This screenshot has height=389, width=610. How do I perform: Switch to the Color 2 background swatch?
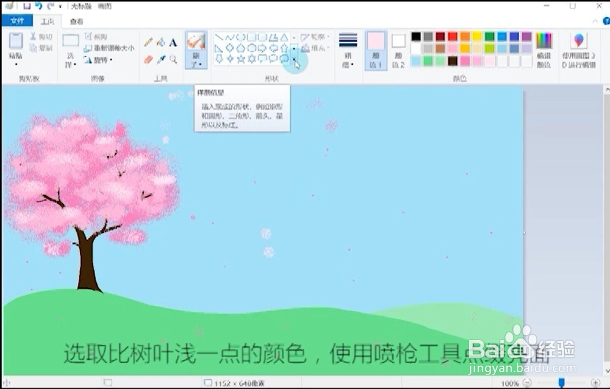pos(397,41)
